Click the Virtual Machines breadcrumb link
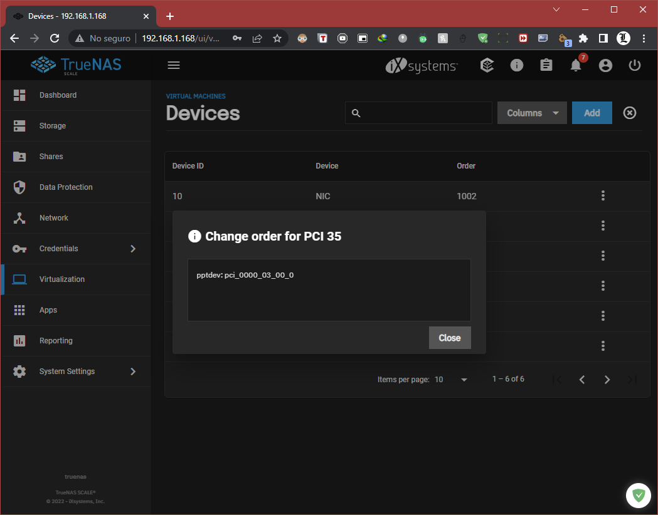The image size is (658, 515). [196, 96]
